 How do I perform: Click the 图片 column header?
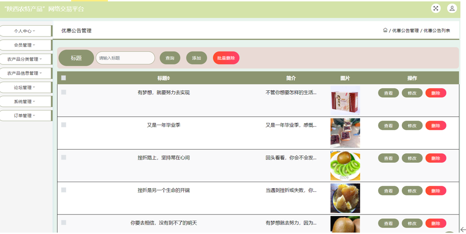click(345, 78)
